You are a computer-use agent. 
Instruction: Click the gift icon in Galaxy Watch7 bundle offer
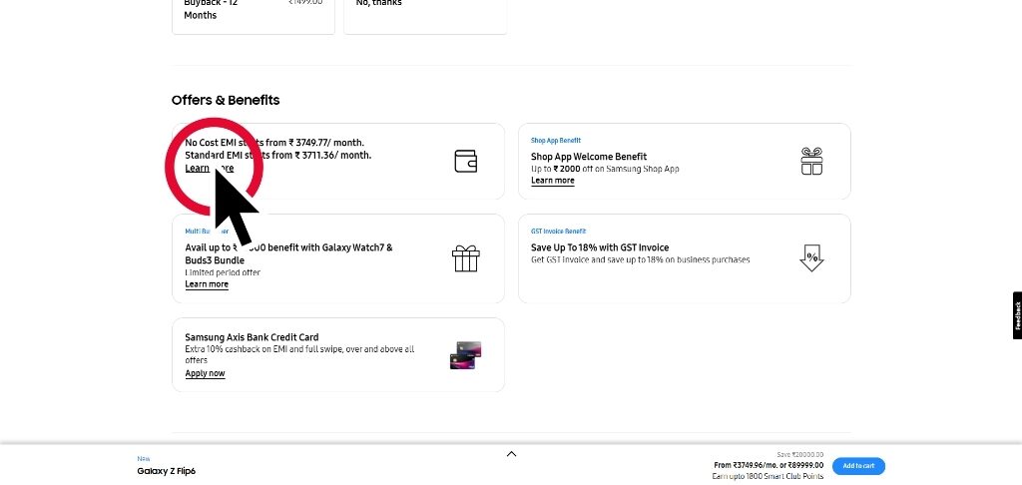tap(465, 258)
